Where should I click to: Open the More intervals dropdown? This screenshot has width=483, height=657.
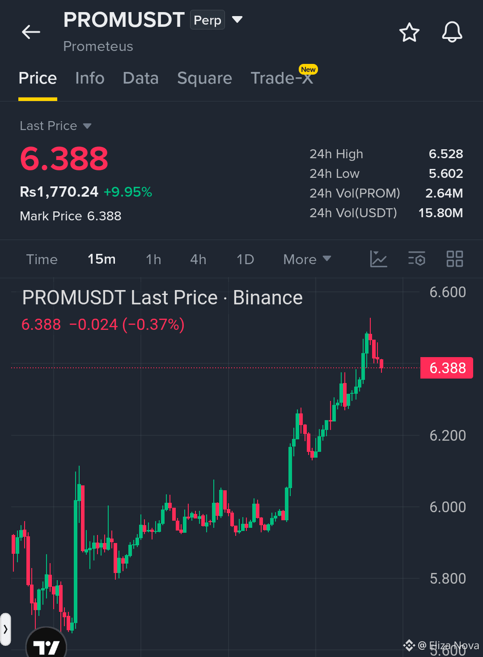click(307, 259)
